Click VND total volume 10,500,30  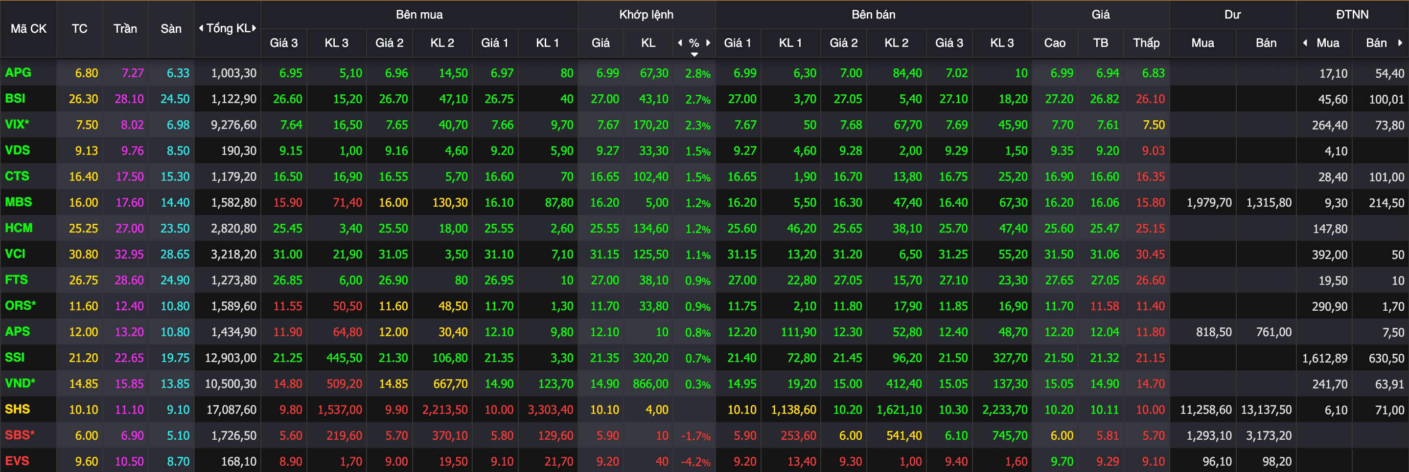coord(231,384)
